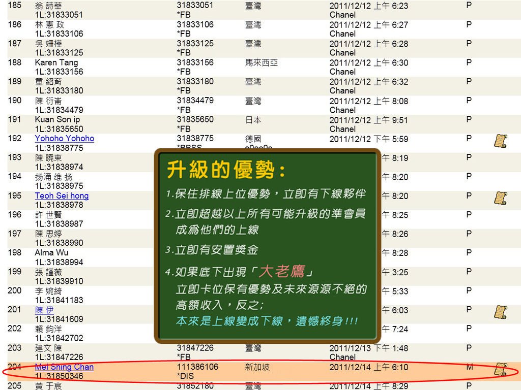Image resolution: width=521 pixels, height=390 pixels.
Task: Click the red 大老鷹 text on chalkboard
Action: (282, 271)
